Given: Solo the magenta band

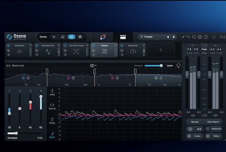Looking at the screenshot, I should tap(73, 78).
